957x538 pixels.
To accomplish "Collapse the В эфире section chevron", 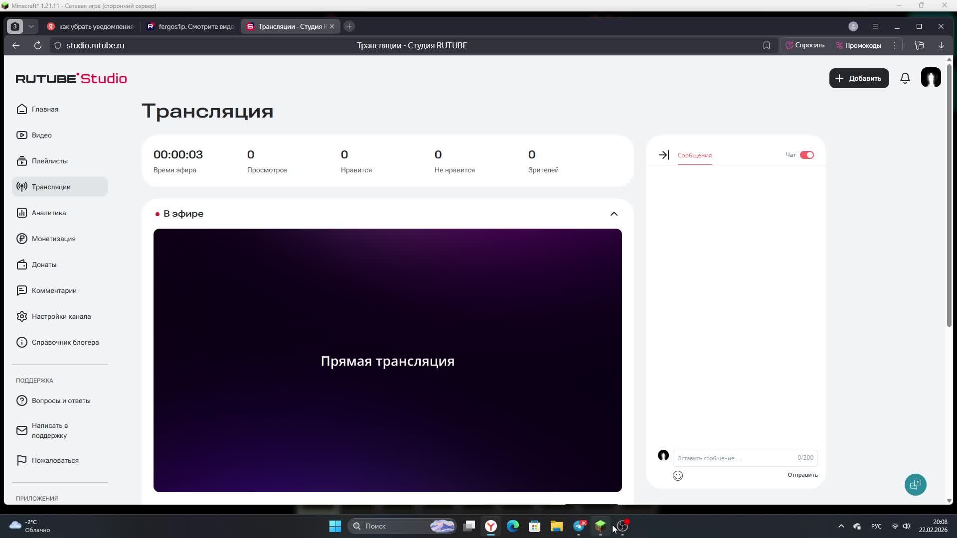I will (x=614, y=214).
